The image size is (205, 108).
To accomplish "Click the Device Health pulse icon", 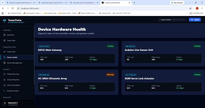I will coord(4,57).
